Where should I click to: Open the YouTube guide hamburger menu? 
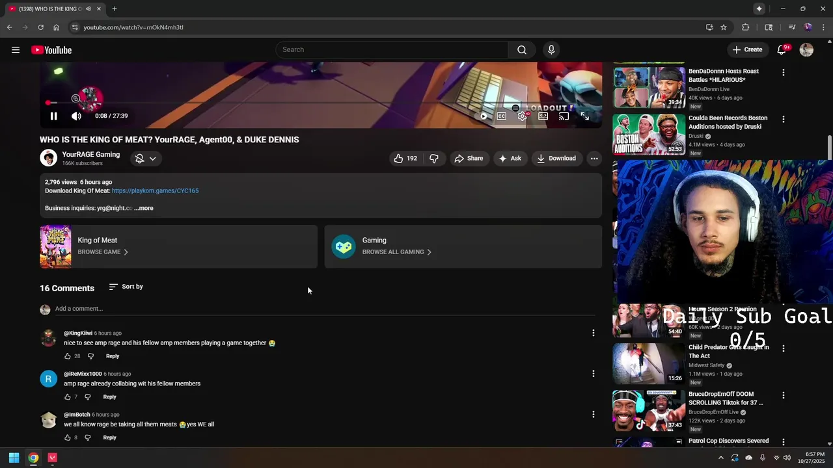tap(16, 50)
